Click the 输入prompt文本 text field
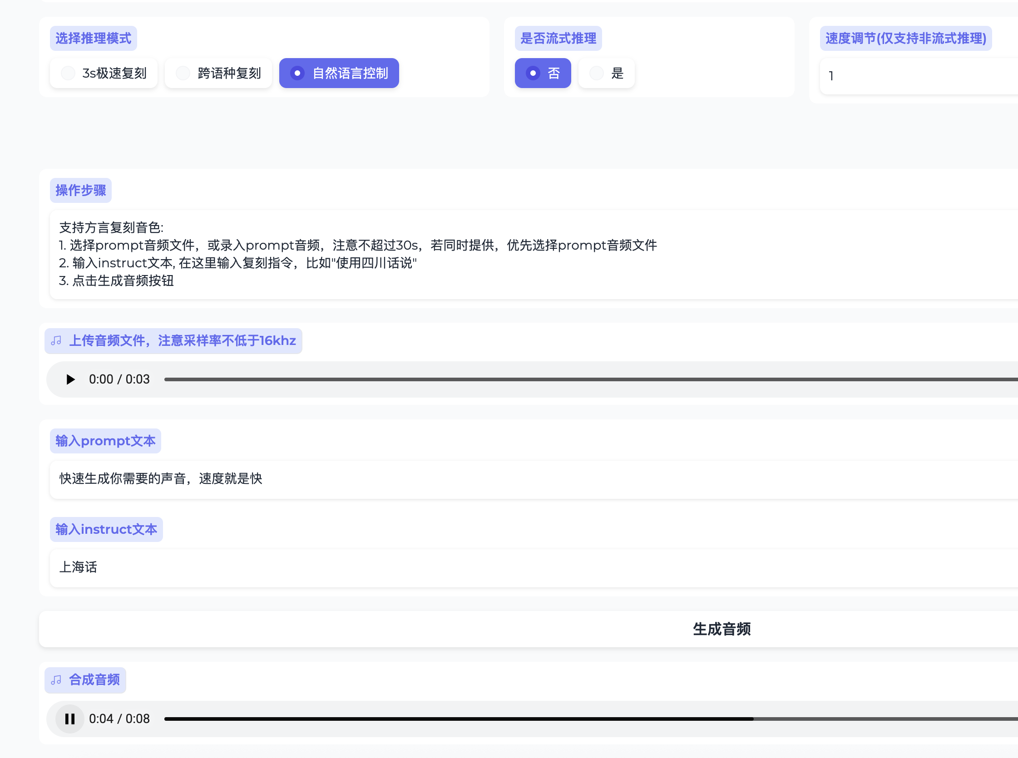This screenshot has height=758, width=1018. [x=534, y=479]
